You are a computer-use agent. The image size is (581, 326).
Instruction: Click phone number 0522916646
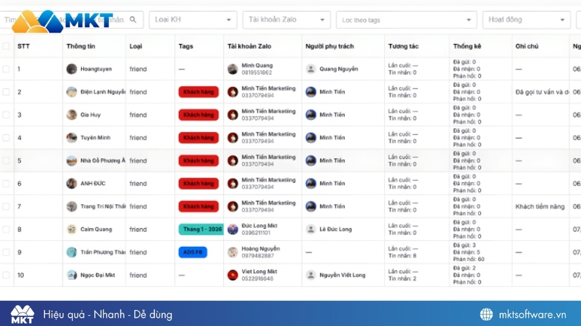point(258,279)
